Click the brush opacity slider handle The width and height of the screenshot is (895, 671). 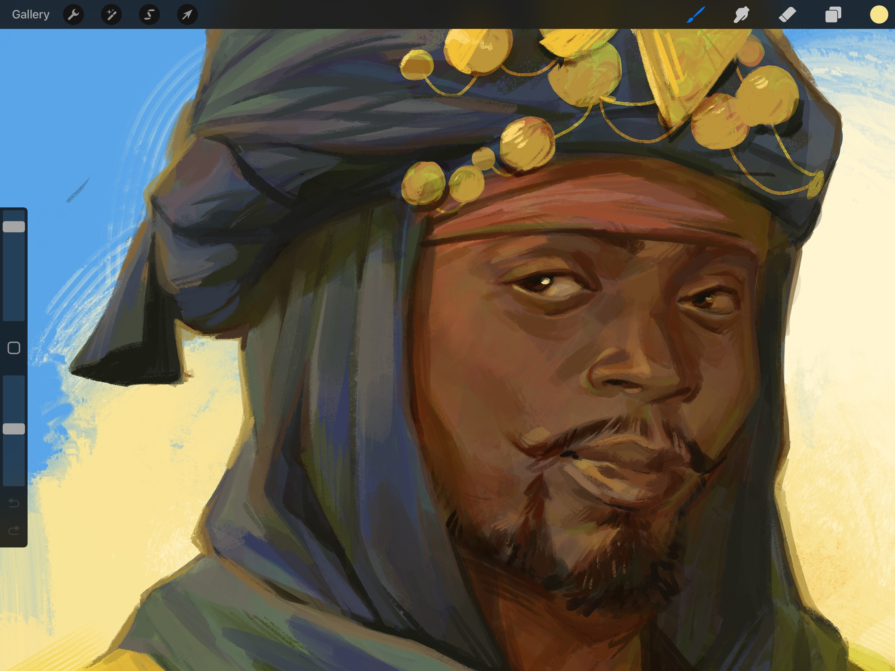14,429
